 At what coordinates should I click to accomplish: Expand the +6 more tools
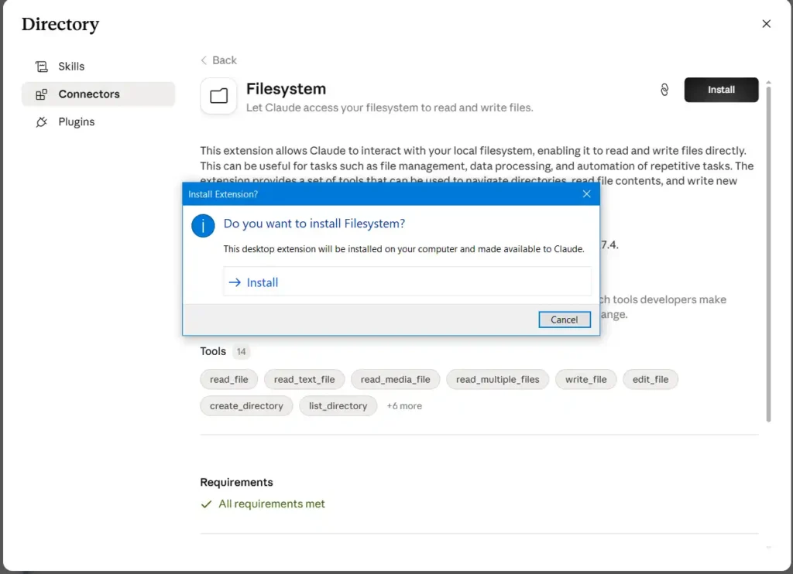[404, 405]
